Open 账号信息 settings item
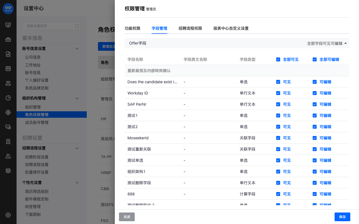359x224 pixels. [33, 73]
